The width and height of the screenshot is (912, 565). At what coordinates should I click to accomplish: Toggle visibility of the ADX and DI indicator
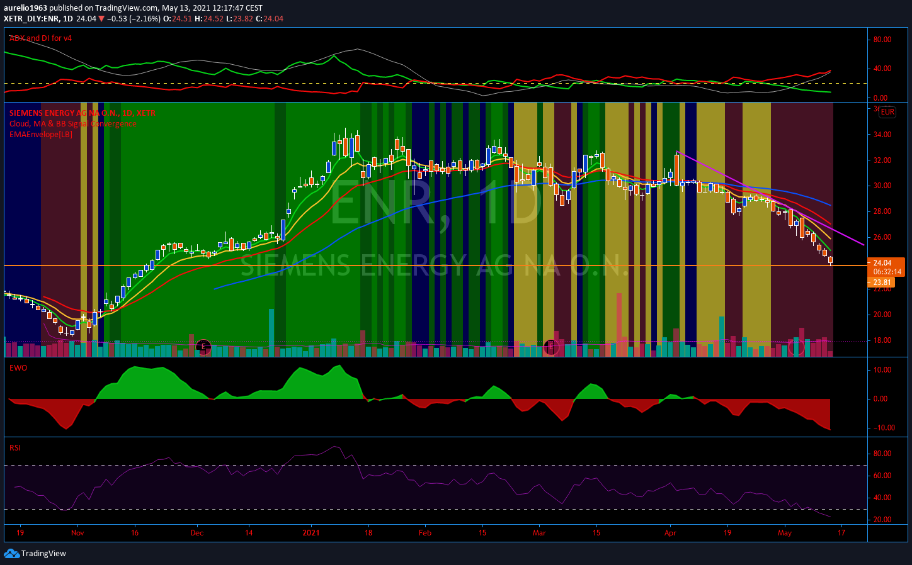point(40,38)
